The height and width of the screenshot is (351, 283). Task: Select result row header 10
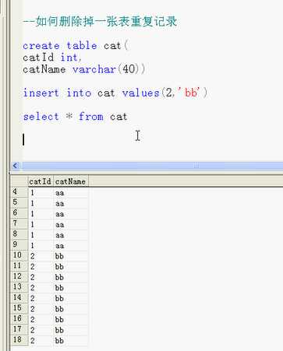click(x=19, y=256)
